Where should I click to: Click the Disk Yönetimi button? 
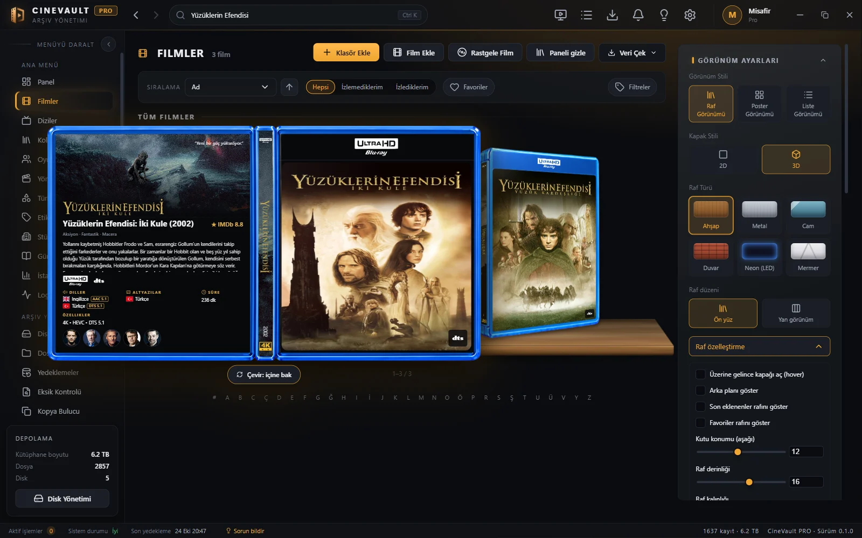[x=62, y=498]
